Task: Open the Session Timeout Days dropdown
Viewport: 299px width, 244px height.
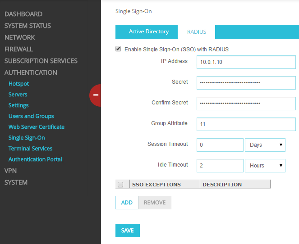Action: [x=265, y=145]
